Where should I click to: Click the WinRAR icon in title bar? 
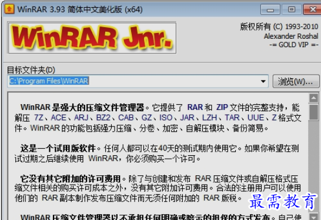click(x=9, y=9)
